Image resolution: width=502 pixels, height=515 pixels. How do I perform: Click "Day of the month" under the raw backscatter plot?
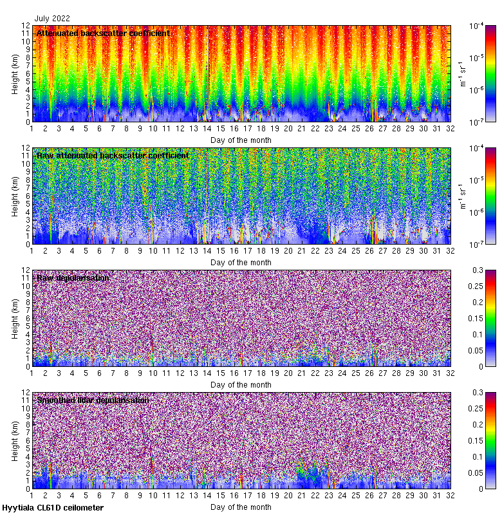[x=241, y=262]
